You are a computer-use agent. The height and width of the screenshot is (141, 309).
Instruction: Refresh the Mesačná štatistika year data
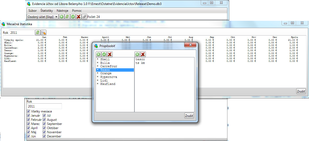point(38,32)
